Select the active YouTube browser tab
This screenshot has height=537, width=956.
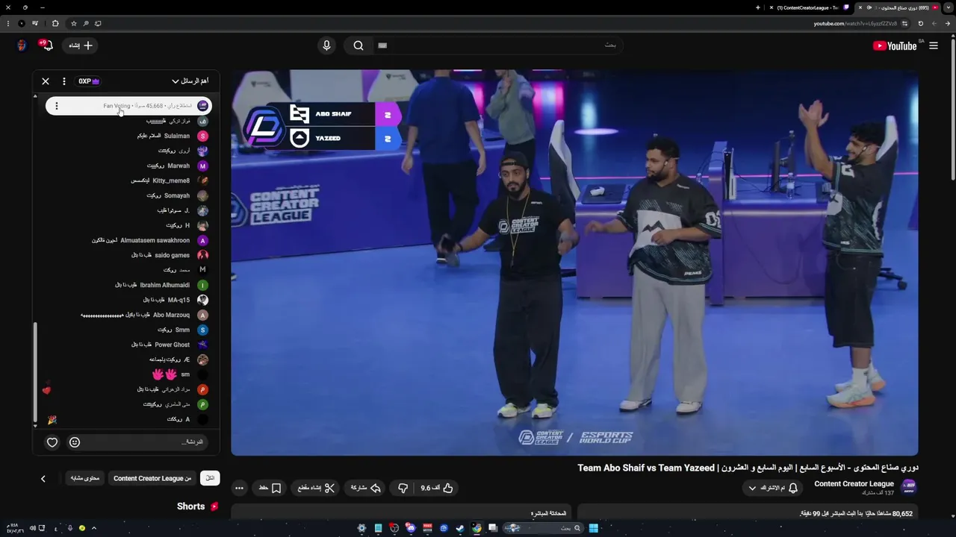tap(899, 7)
